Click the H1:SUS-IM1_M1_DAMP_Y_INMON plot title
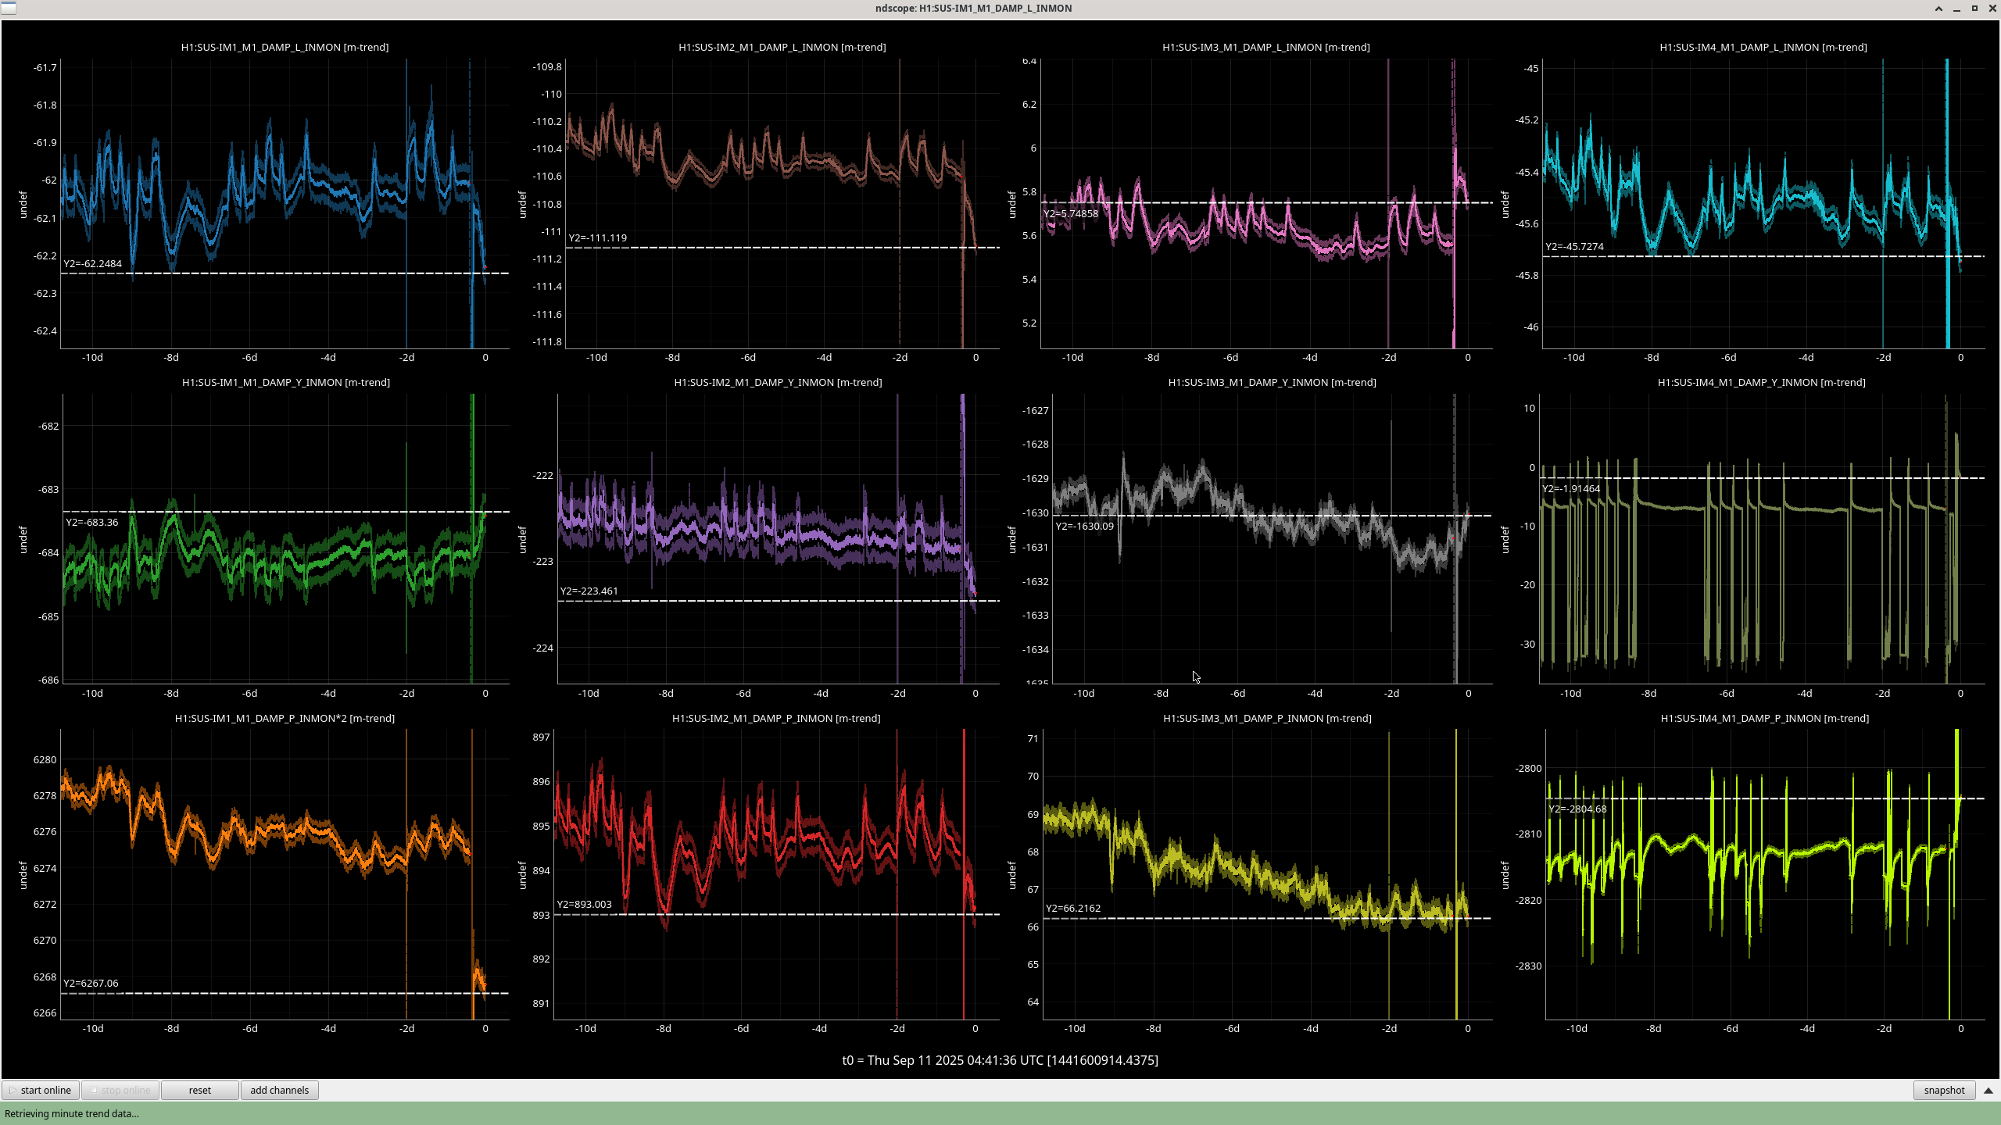Image resolution: width=2001 pixels, height=1125 pixels. point(285,382)
